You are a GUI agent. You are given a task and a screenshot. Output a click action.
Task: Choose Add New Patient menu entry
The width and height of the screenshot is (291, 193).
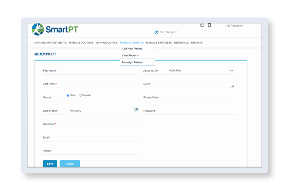132,49
